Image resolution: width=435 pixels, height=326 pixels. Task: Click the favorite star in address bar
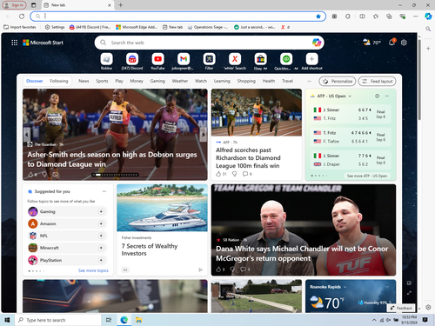pos(318,17)
